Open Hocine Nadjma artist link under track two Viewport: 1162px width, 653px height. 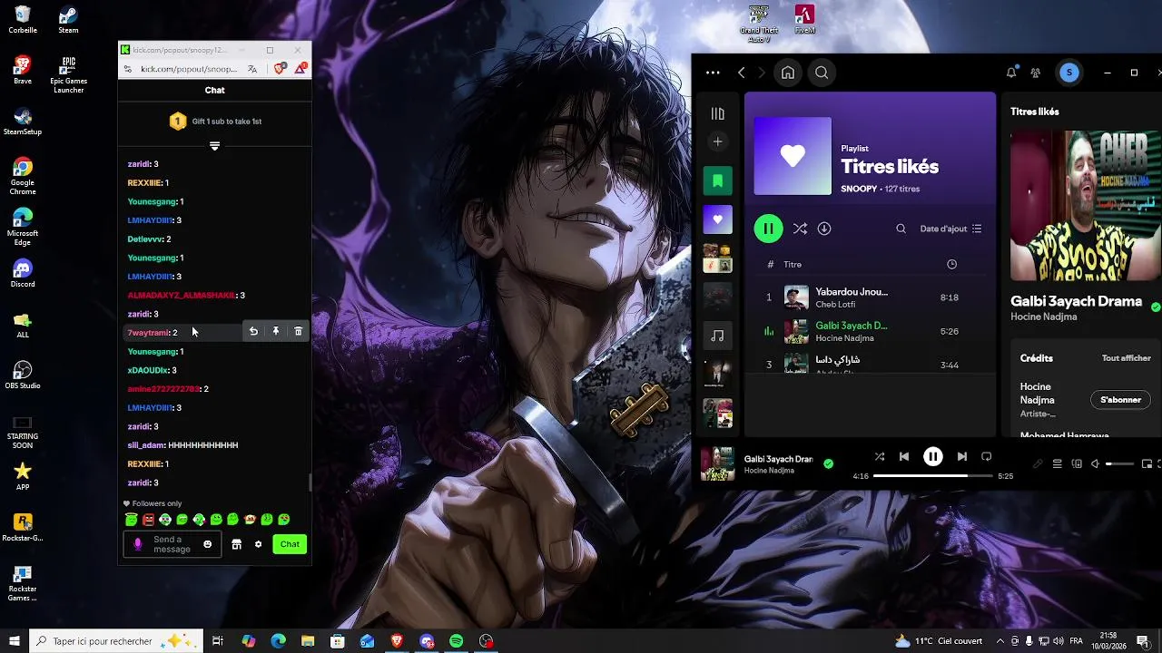(844, 338)
